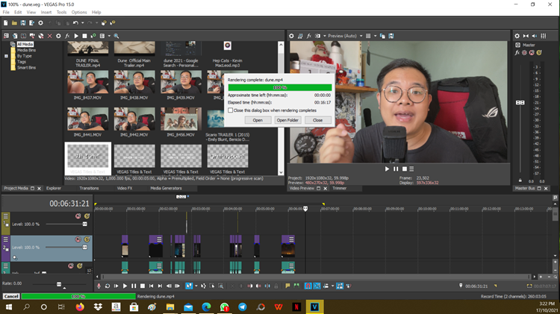Adjust the Master bus volume fader

click(x=520, y=102)
